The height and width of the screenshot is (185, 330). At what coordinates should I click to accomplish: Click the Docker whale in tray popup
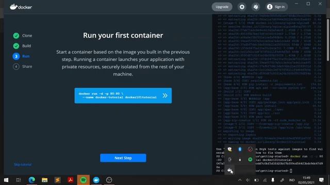[229, 170]
